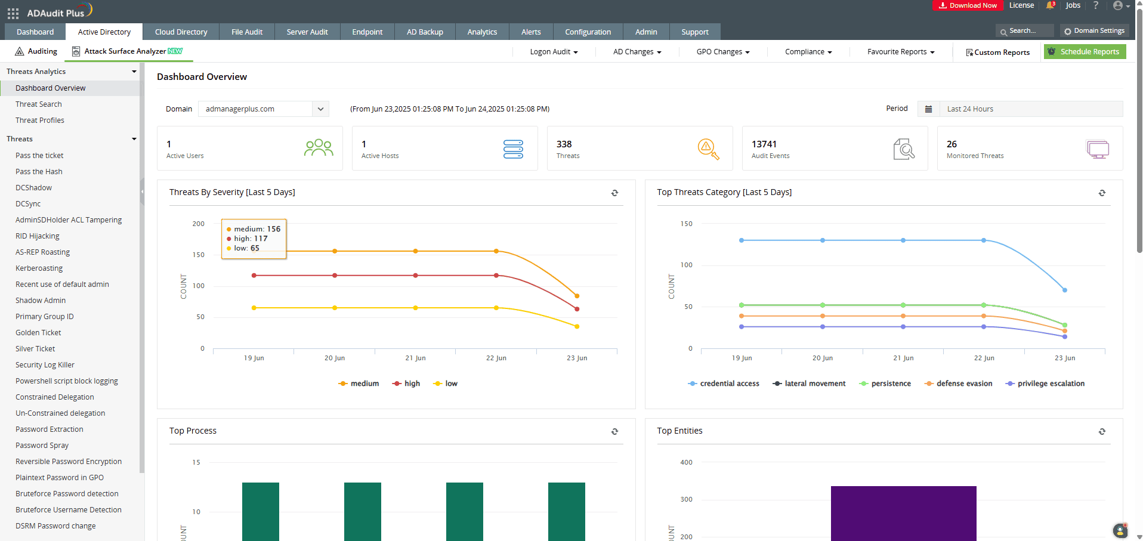Open the app launcher grid icon
The width and height of the screenshot is (1143, 541).
click(x=13, y=13)
